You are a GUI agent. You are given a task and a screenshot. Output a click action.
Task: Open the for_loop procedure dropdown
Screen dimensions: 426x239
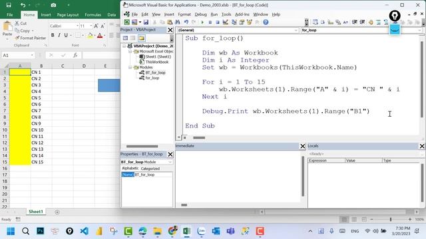tap(419, 31)
